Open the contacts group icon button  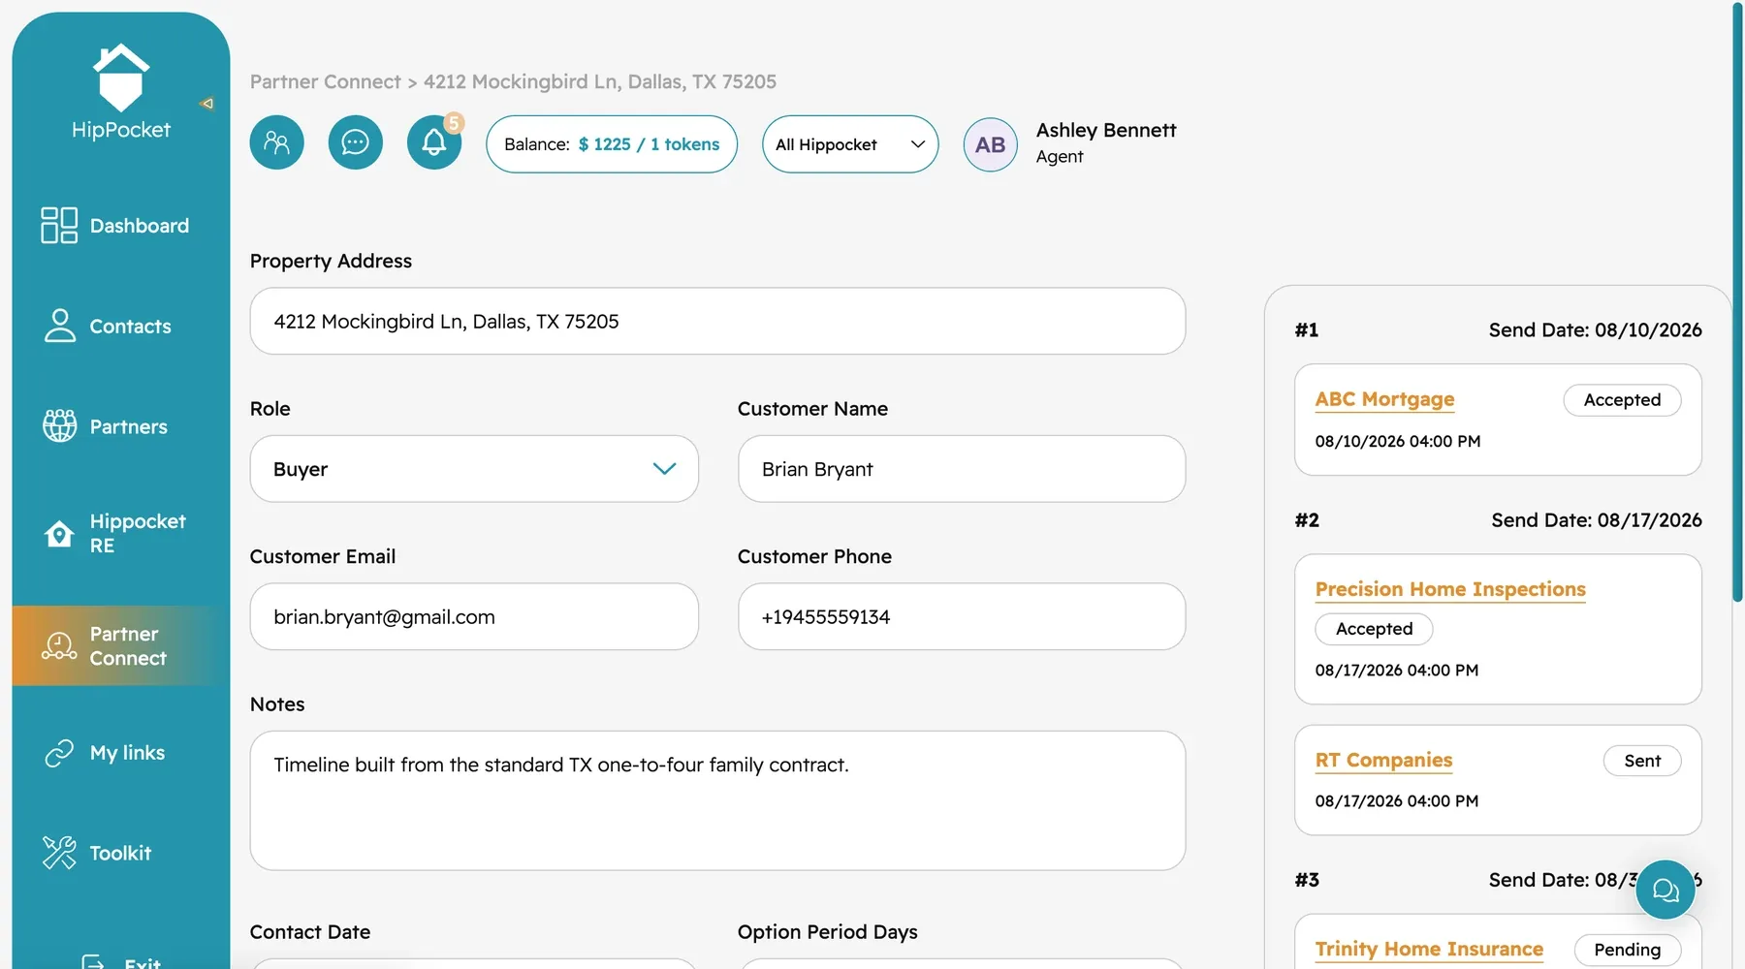[x=277, y=143]
